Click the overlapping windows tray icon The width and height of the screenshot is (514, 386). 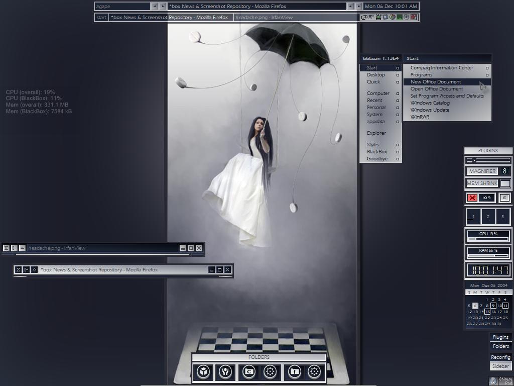pyautogui.click(x=364, y=17)
